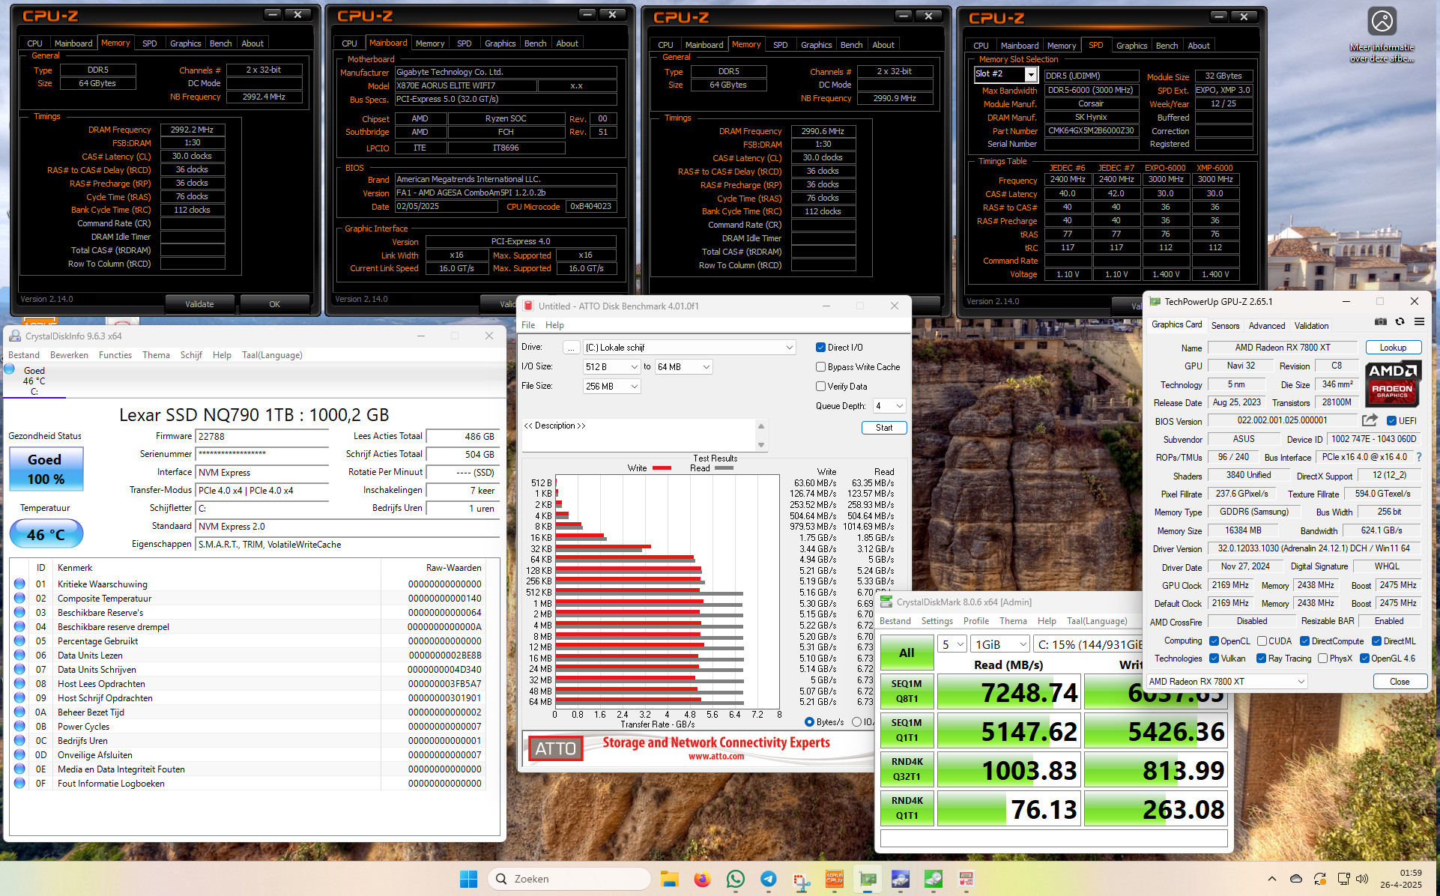
Task: Open the AMD Radeon RX 7800 XT selector
Action: [x=1226, y=681]
